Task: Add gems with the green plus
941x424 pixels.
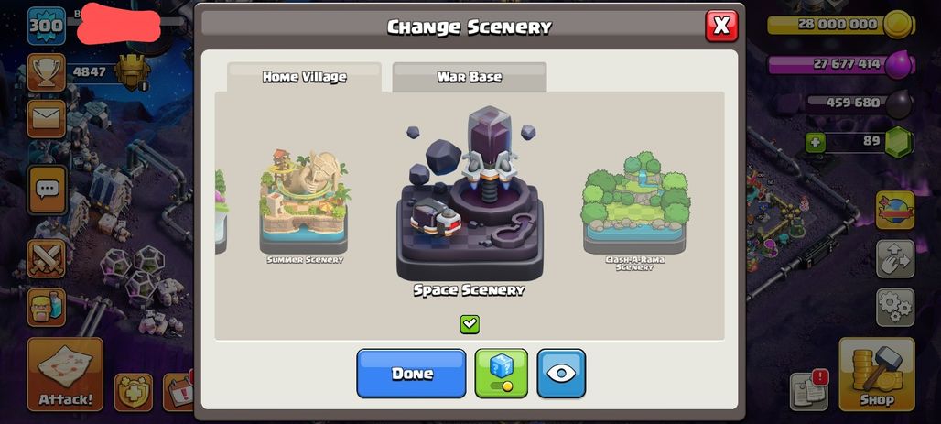Action: click(815, 143)
